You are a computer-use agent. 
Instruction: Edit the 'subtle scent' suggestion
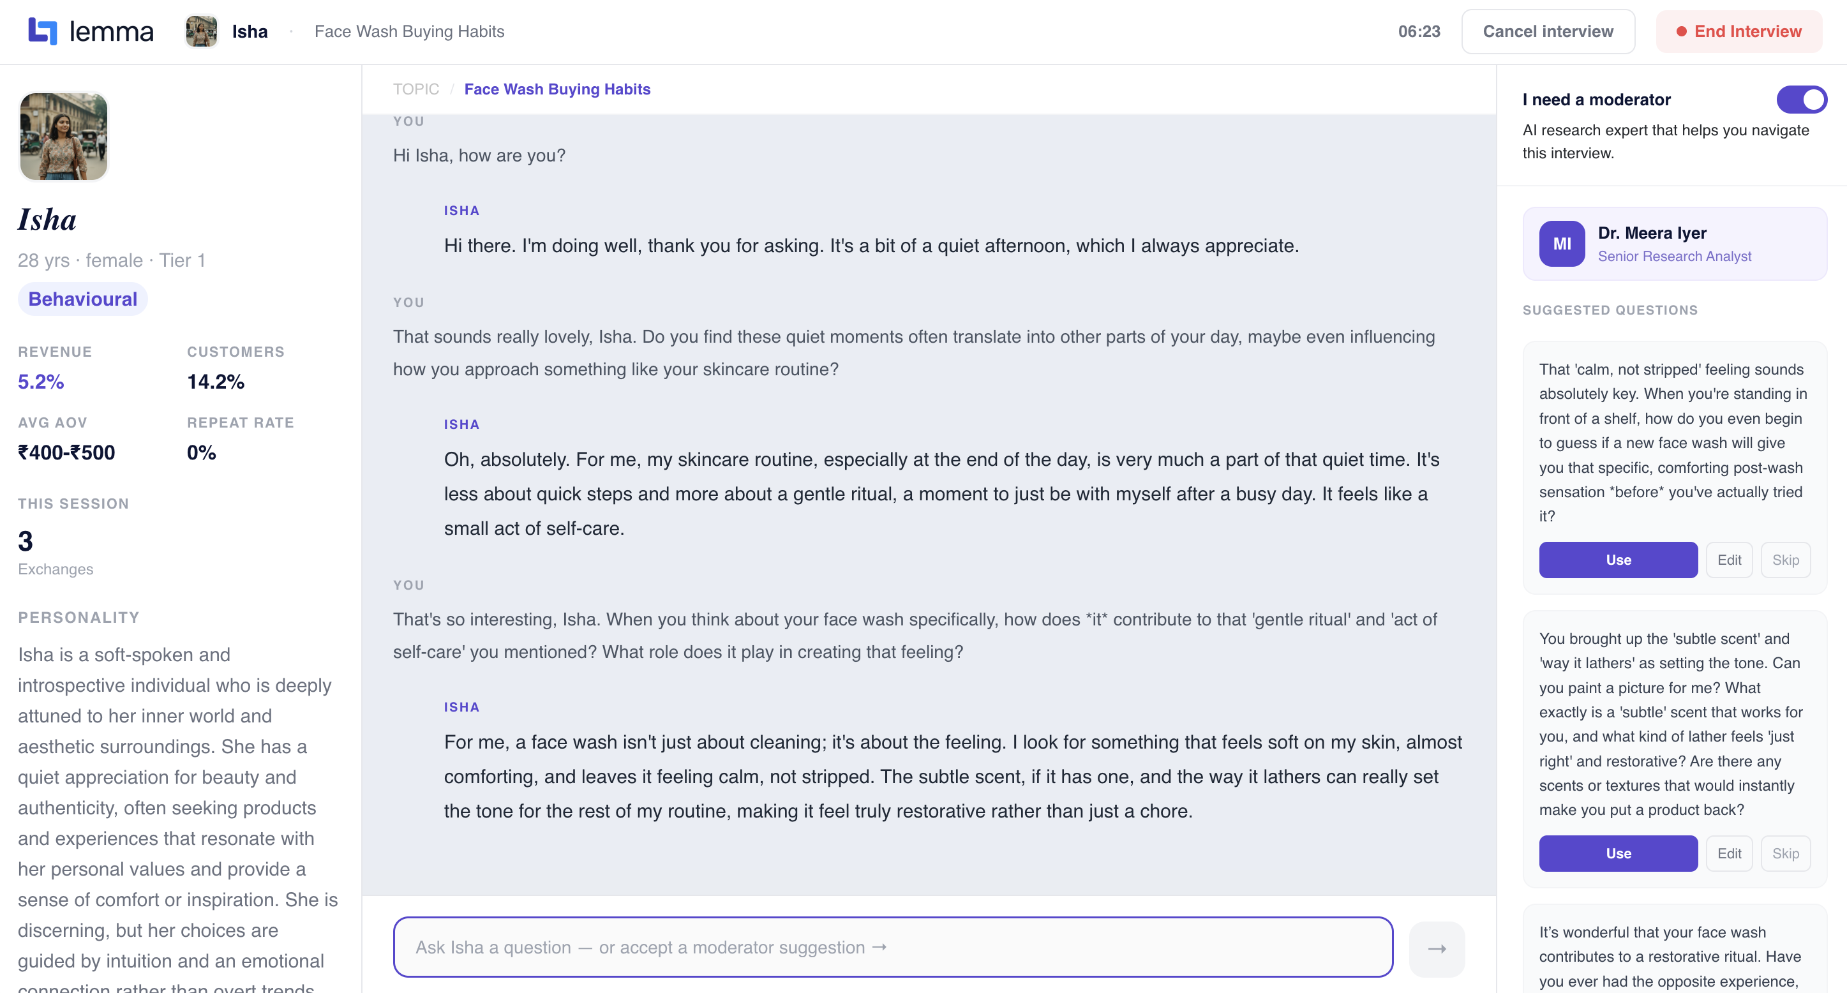pyautogui.click(x=1729, y=853)
